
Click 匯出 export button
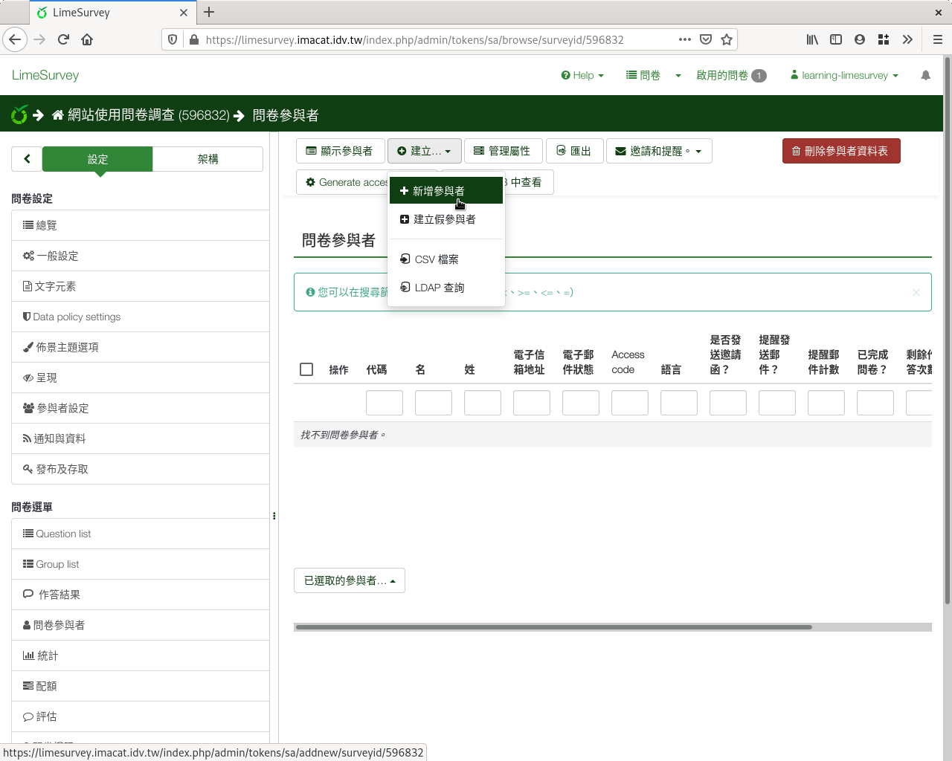pyautogui.click(x=574, y=151)
